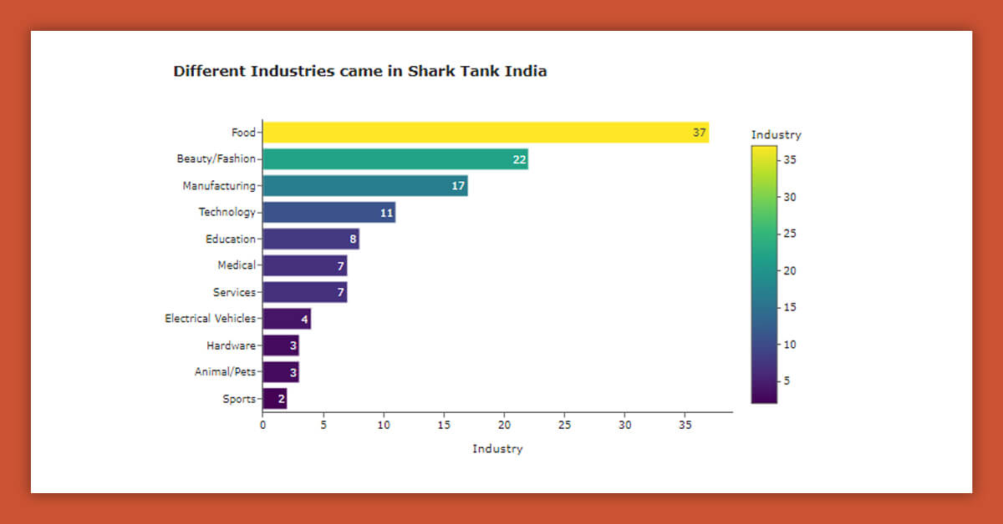Select the teal Manufacturing bar
The width and height of the screenshot is (1003, 524).
(365, 186)
